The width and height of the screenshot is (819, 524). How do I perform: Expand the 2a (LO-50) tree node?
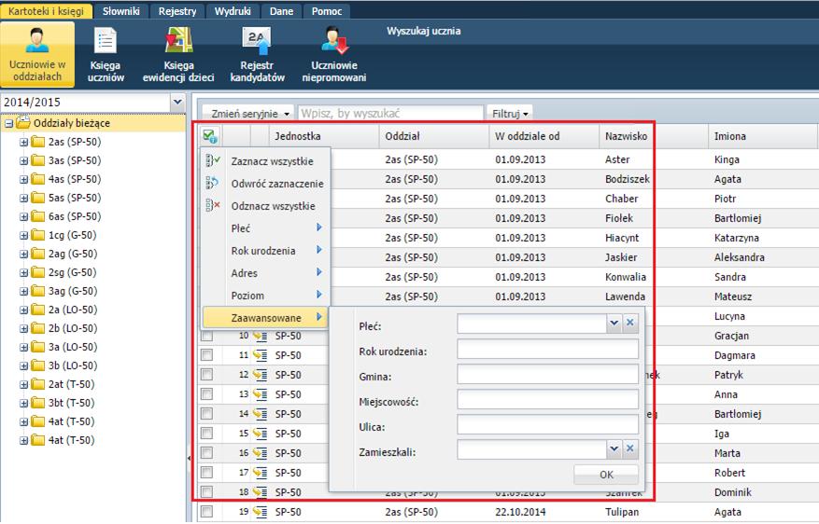click(23, 310)
